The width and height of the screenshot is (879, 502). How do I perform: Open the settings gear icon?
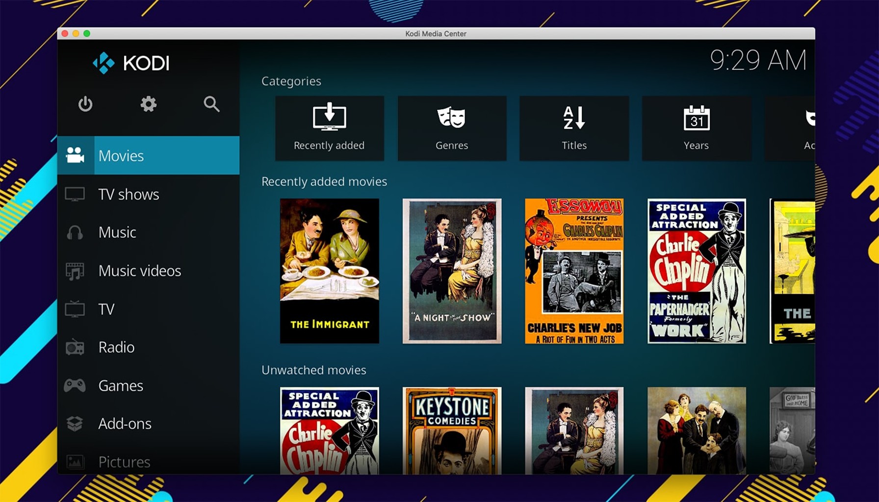tap(148, 104)
